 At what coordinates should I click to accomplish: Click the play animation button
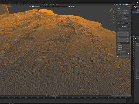[54, 96]
